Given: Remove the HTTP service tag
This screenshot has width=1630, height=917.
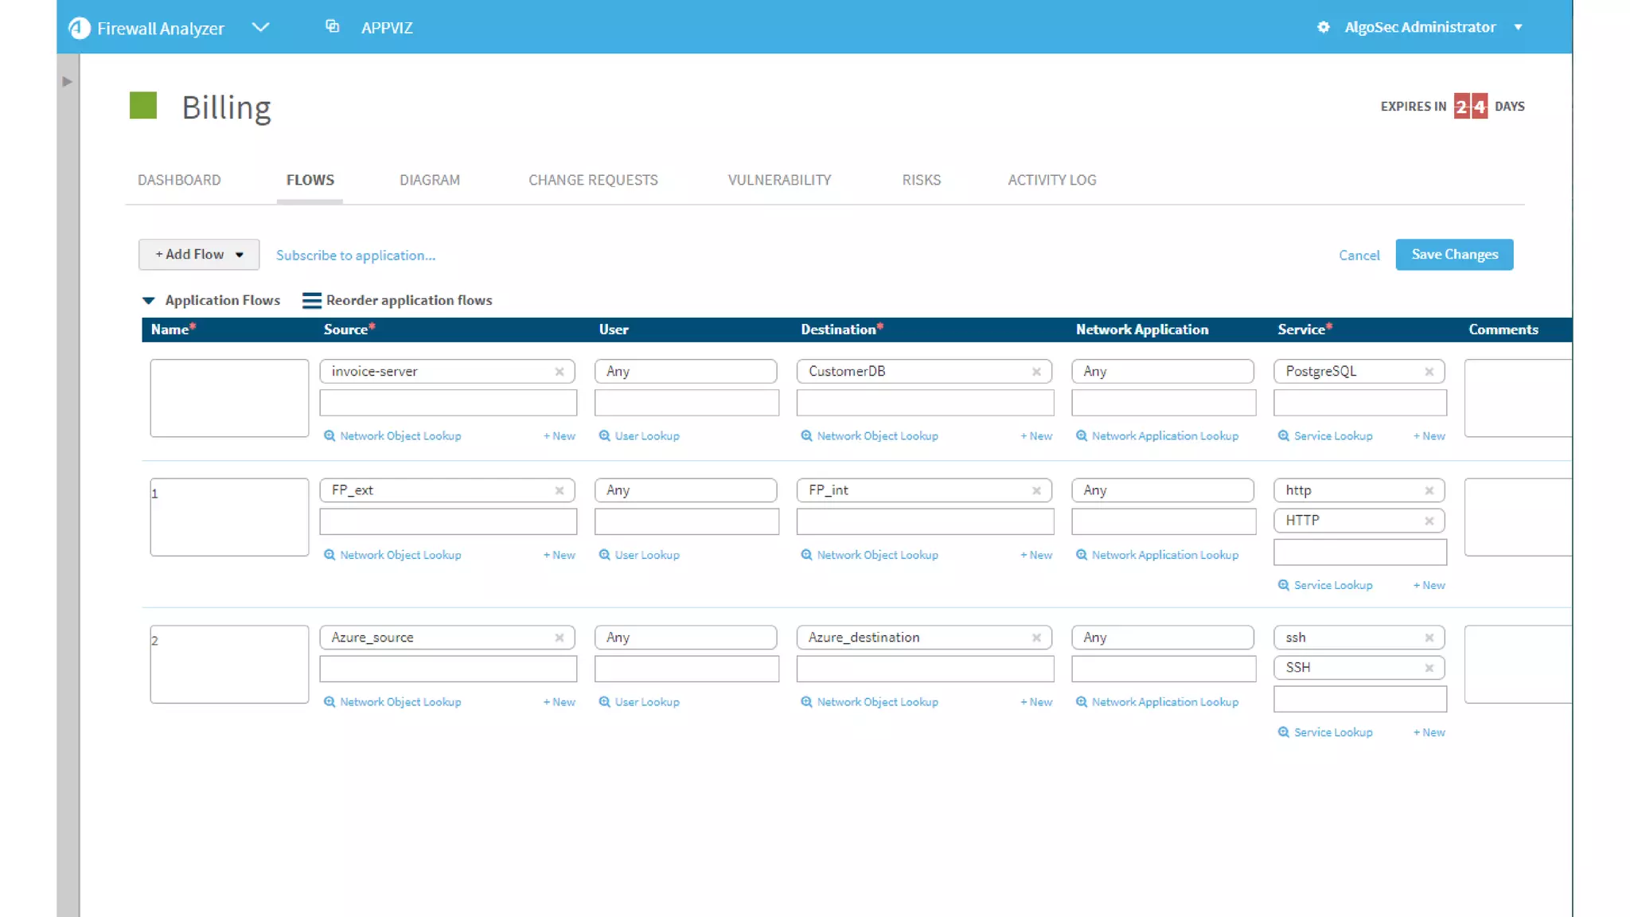Looking at the screenshot, I should (1429, 521).
